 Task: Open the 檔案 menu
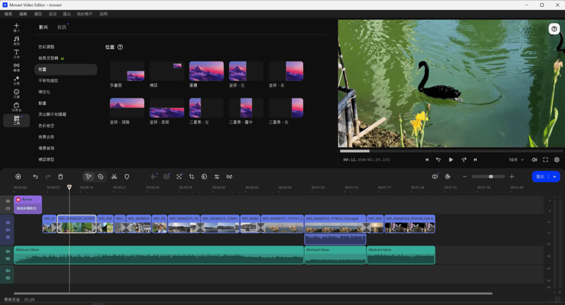[x=8, y=14]
